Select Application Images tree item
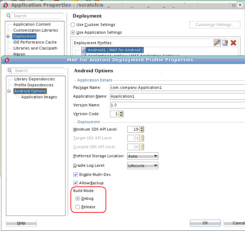This screenshot has width=245, height=231. [x=39, y=97]
